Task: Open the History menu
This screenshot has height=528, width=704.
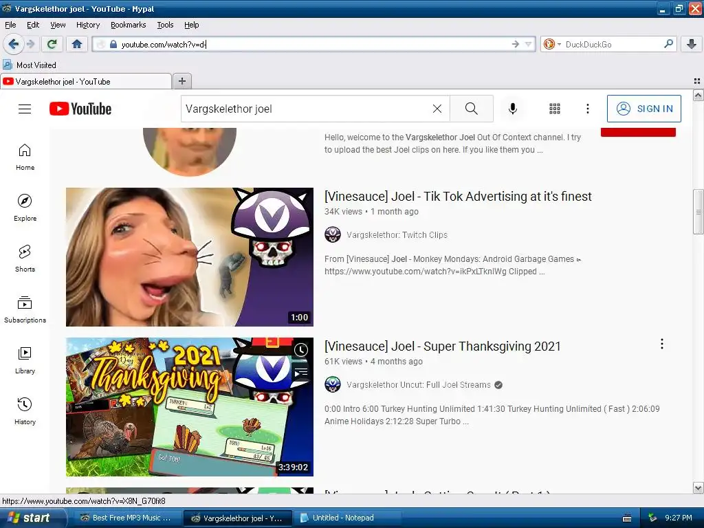Action: coord(88,25)
